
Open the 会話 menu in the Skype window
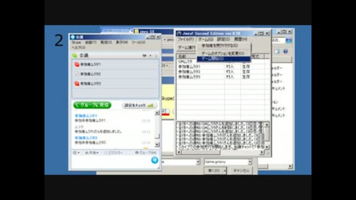[90, 42]
